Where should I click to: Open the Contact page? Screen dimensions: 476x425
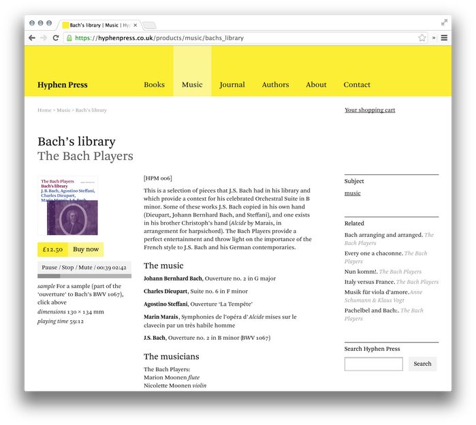pos(357,84)
